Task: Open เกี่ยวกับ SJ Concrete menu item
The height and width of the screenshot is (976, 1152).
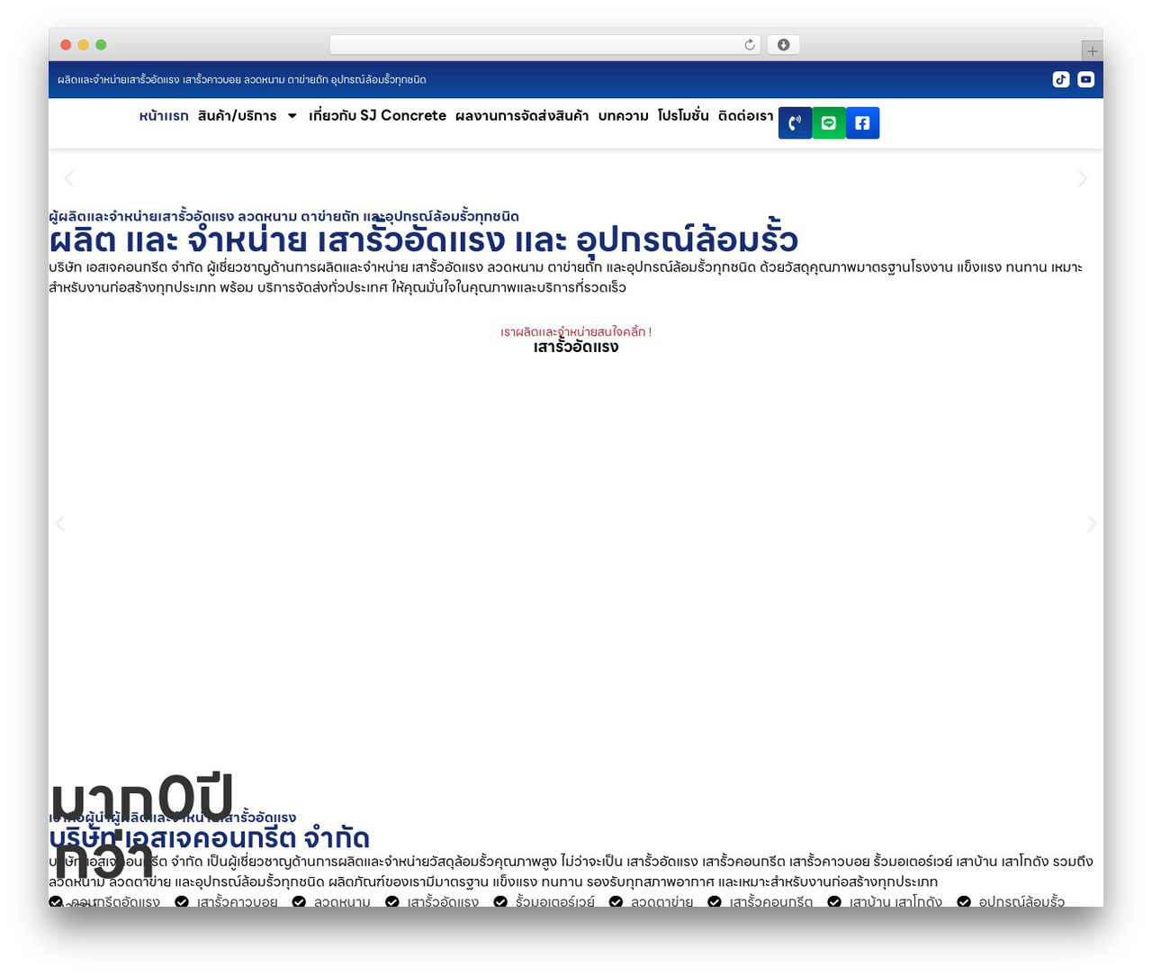Action: tap(377, 116)
